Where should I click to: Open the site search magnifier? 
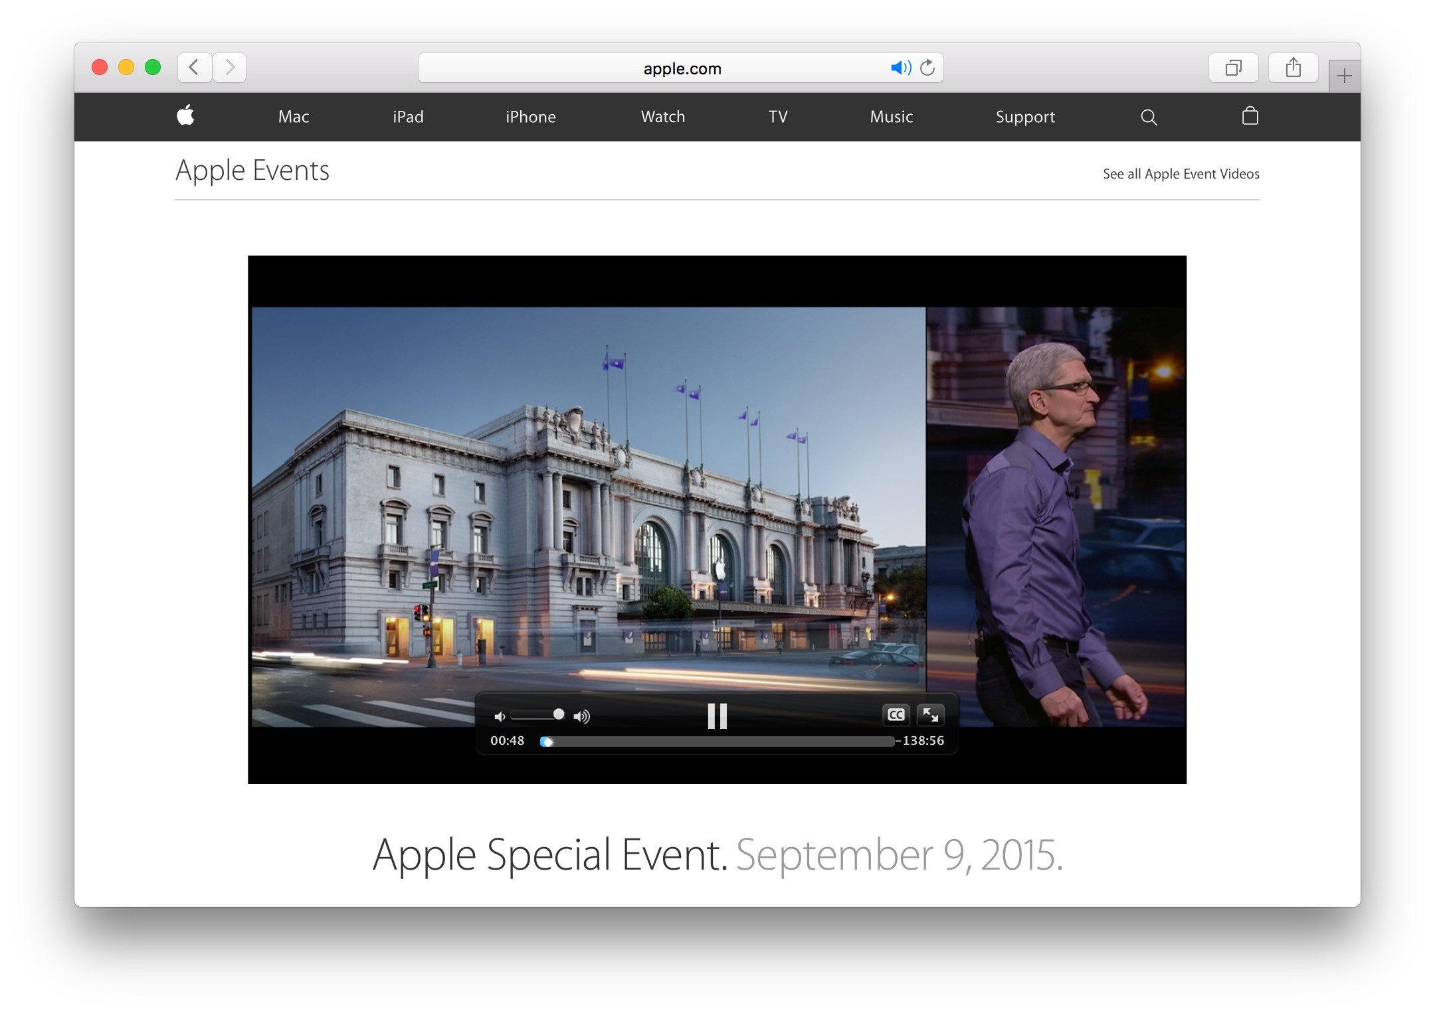1149,117
